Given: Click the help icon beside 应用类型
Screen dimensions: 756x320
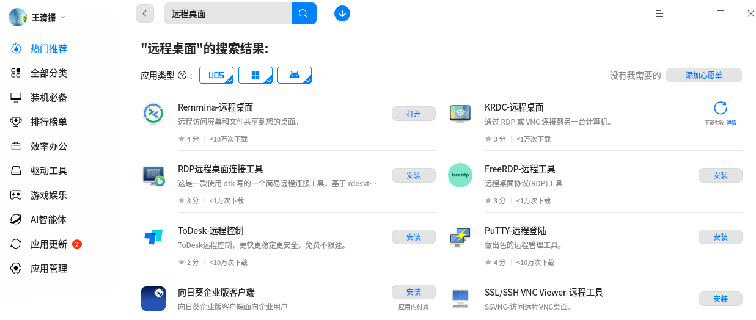Looking at the screenshot, I should (182, 76).
